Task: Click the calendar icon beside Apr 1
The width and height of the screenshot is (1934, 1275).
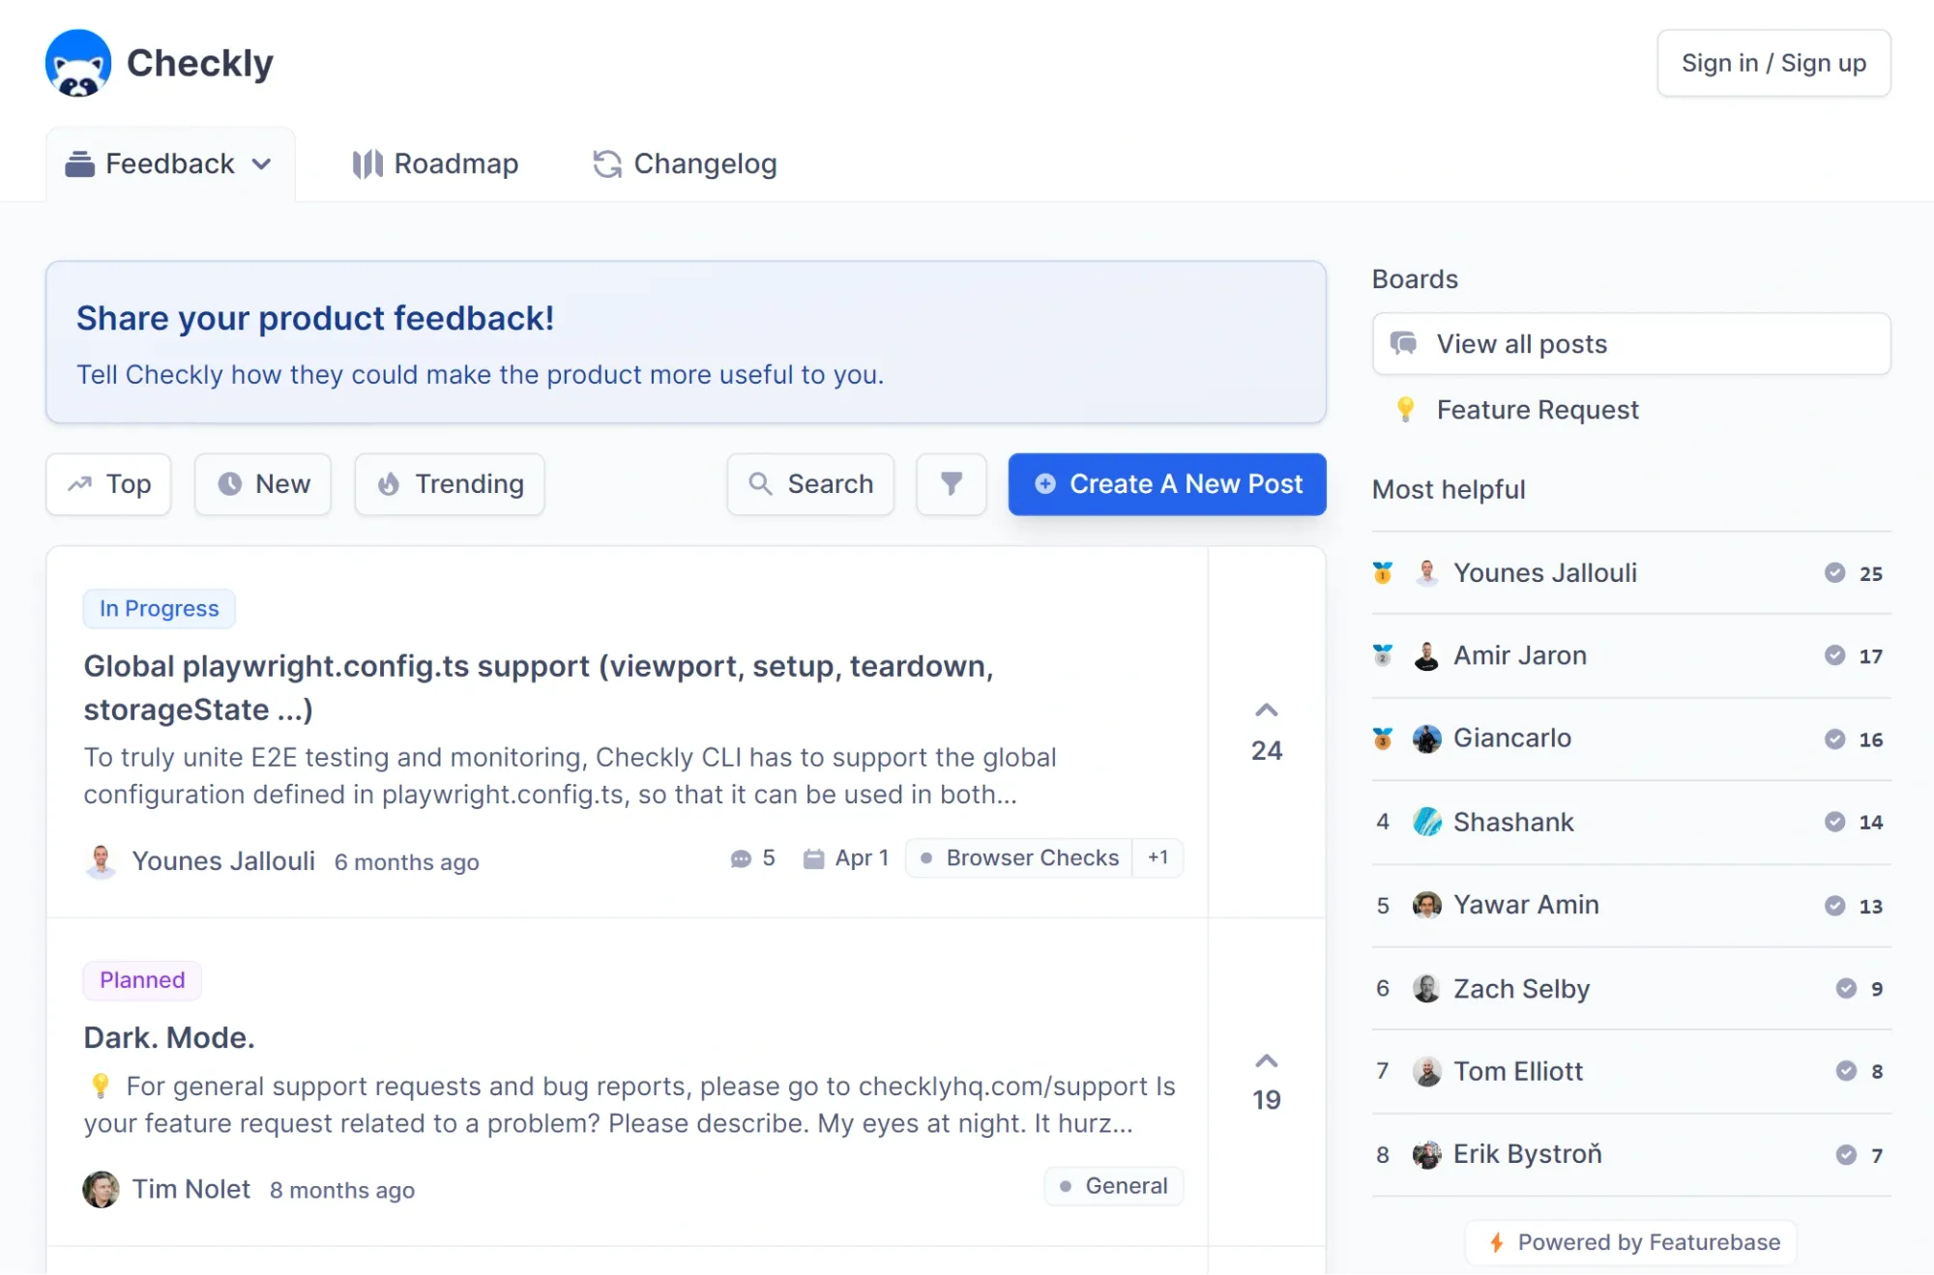Action: 813,858
